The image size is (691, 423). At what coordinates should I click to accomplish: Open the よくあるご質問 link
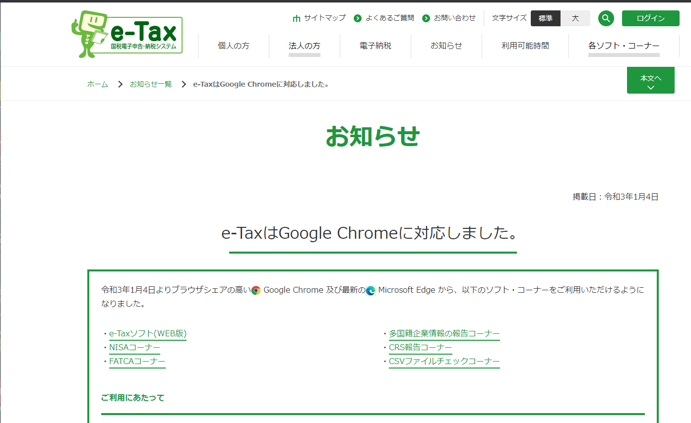(x=390, y=18)
